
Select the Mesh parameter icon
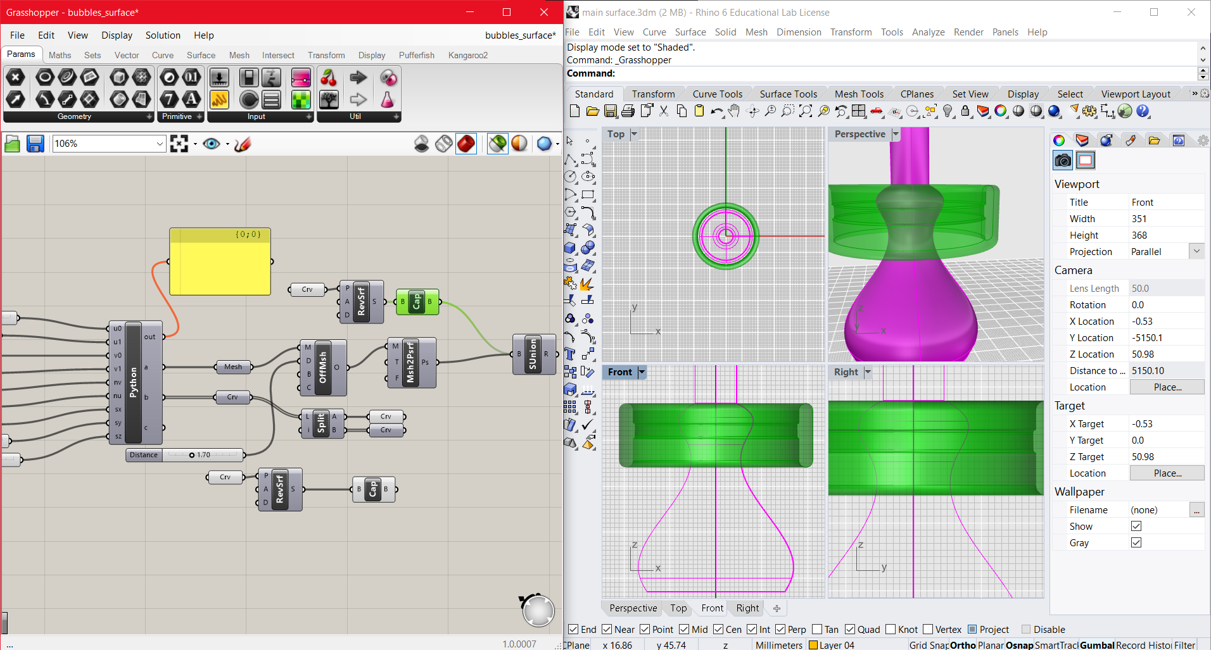coord(141,77)
